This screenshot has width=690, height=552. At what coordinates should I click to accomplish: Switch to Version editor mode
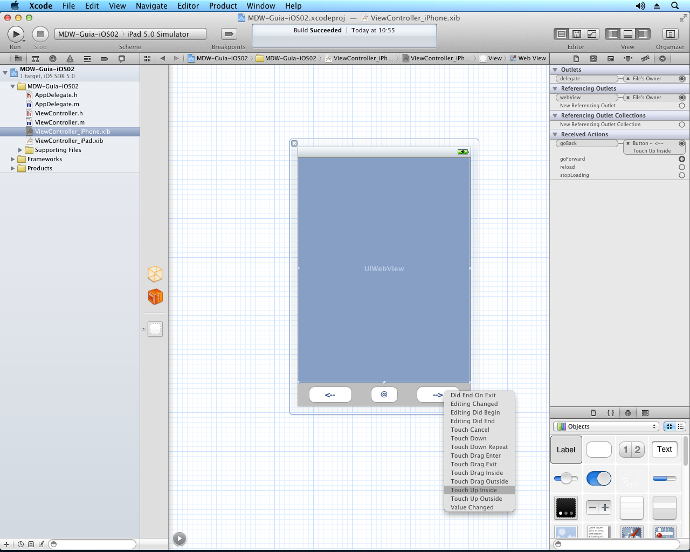(592, 34)
